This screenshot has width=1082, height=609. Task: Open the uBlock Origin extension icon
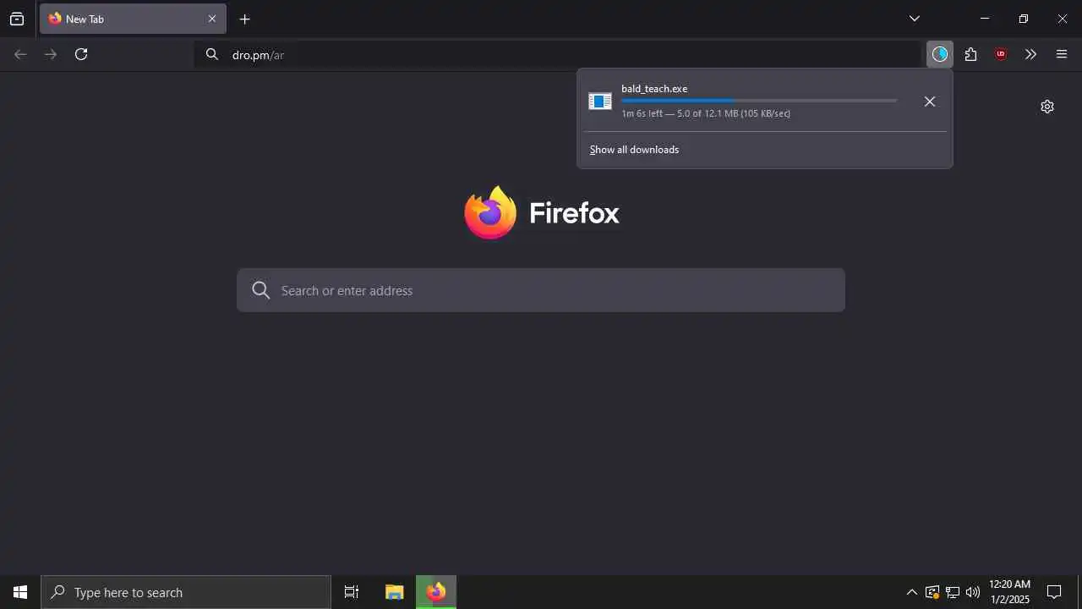pos(1001,54)
